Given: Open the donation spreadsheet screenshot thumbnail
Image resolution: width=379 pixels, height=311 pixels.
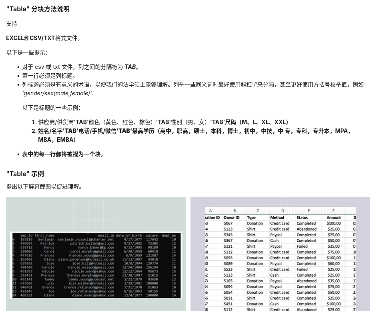Looking at the screenshot, I should coord(280,254).
